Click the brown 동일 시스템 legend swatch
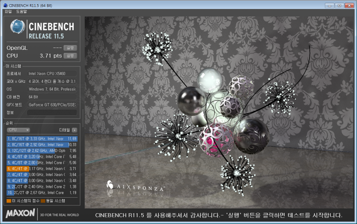357x224 pixels. pyautogui.click(x=43, y=201)
